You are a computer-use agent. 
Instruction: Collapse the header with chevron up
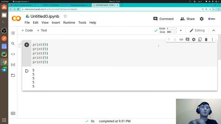(214, 31)
